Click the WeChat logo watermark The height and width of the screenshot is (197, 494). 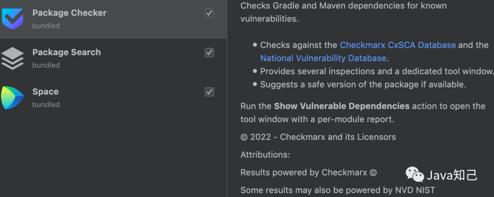[x=415, y=174]
